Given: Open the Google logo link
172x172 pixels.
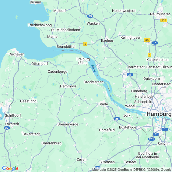Looking at the screenshot, I should [10, 168].
